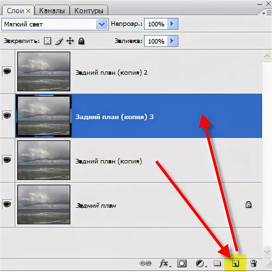
Task: Open Заливка fill slider arrow
Action: click(172, 41)
